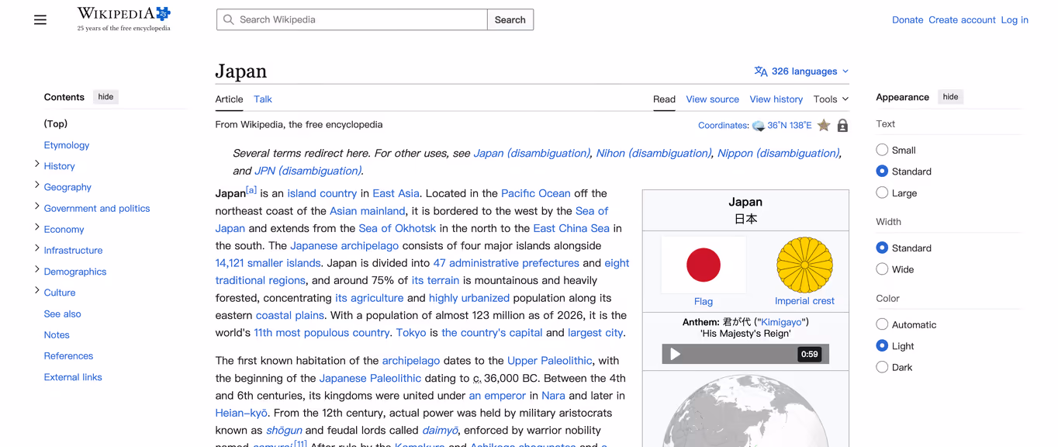This screenshot has width=1058, height=447.
Task: Expand the Geography section in contents
Action: point(37,185)
